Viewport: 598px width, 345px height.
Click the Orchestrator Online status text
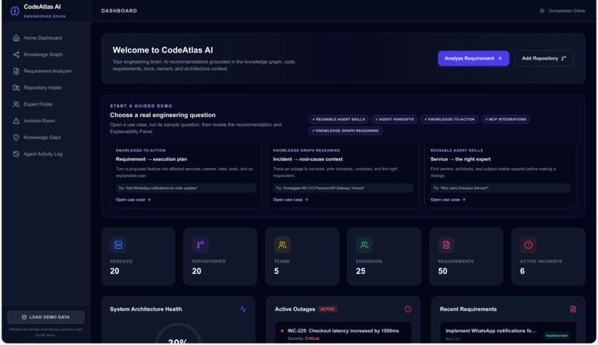[567, 11]
